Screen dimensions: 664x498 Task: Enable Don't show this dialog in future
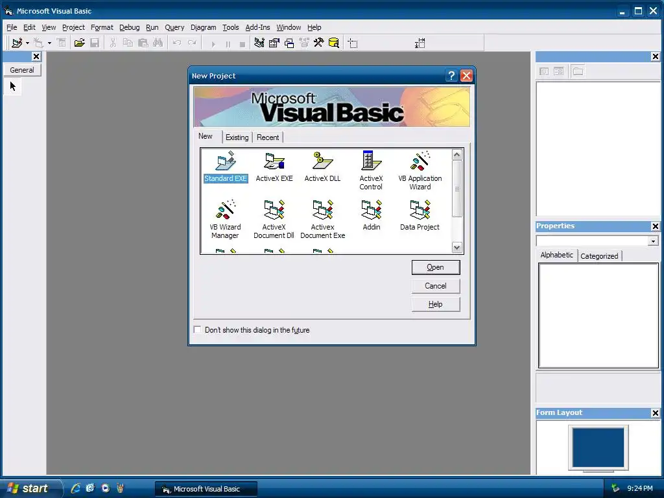(x=197, y=329)
